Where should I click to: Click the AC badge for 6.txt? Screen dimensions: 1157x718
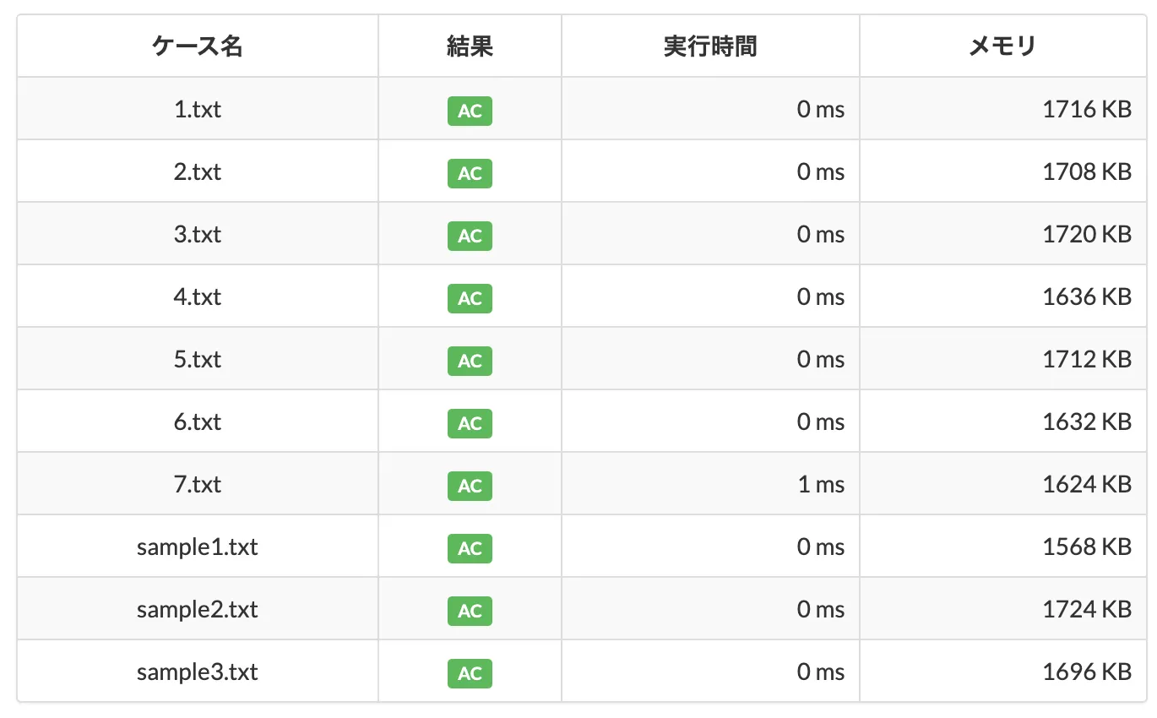(x=470, y=423)
